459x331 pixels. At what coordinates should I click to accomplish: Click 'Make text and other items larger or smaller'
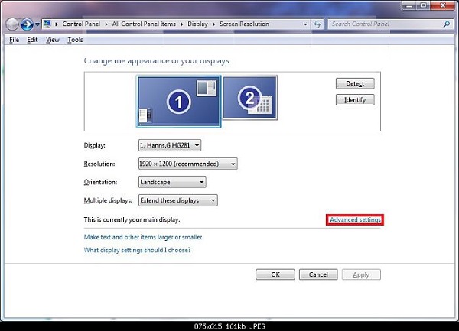[142, 237]
